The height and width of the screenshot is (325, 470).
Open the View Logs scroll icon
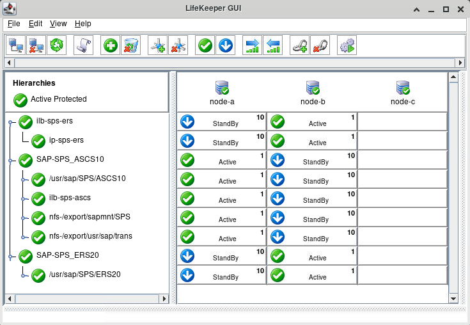click(x=83, y=45)
